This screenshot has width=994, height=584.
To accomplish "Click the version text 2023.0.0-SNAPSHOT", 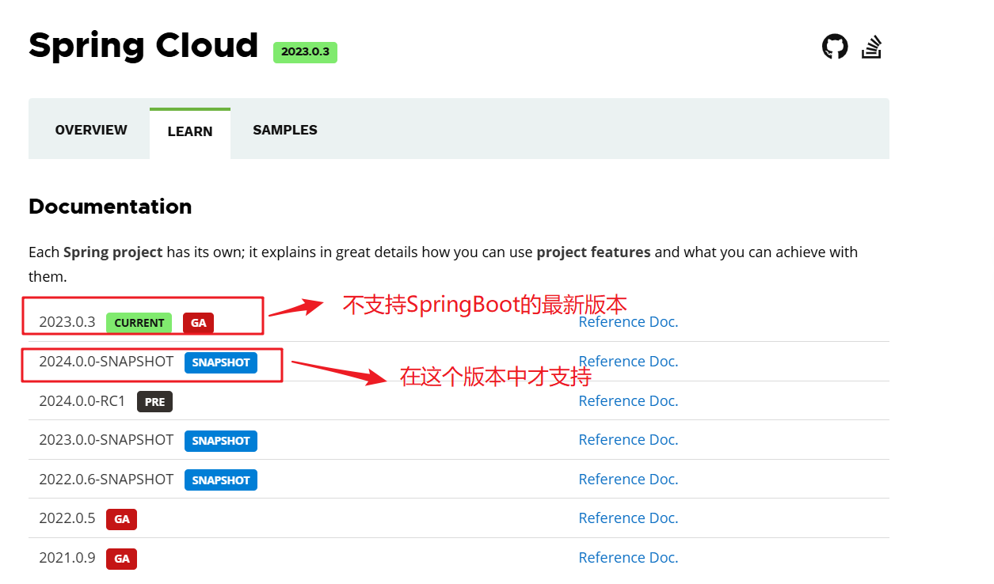I will tap(106, 440).
